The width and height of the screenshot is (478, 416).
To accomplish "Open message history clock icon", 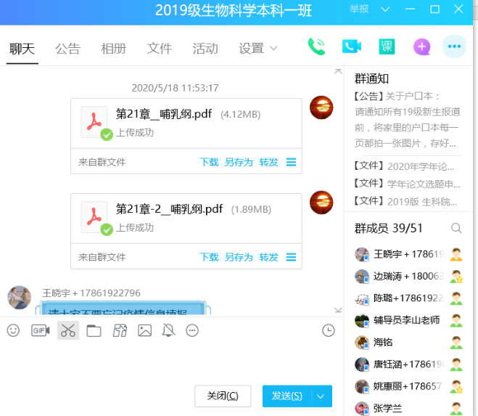I will (329, 331).
